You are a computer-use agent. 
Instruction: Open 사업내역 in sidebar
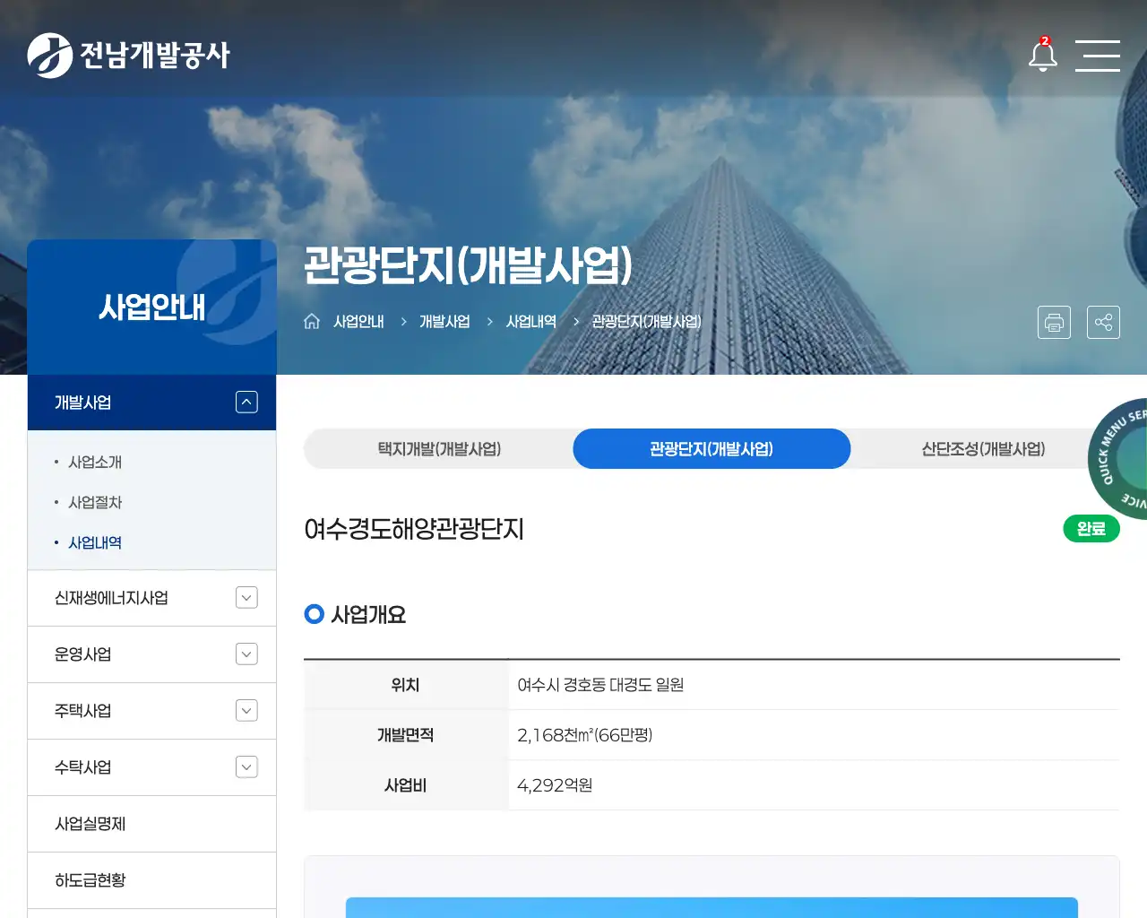(x=95, y=543)
